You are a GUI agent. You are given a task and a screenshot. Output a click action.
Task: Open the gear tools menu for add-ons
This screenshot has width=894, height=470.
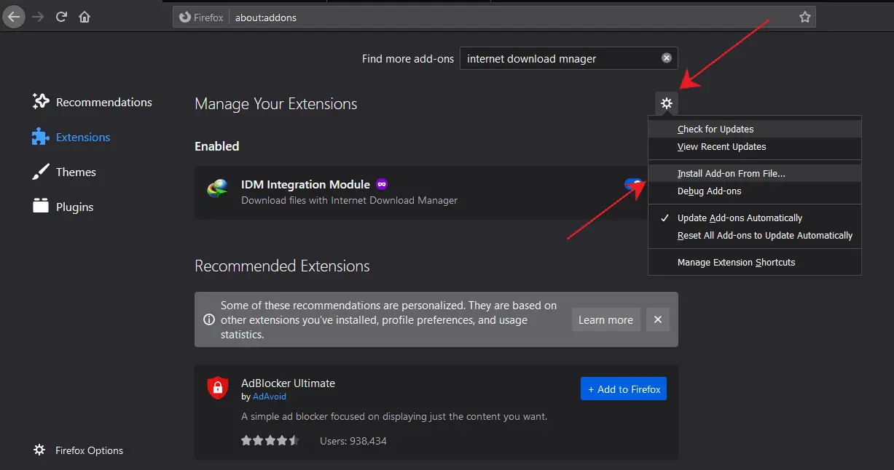point(666,103)
